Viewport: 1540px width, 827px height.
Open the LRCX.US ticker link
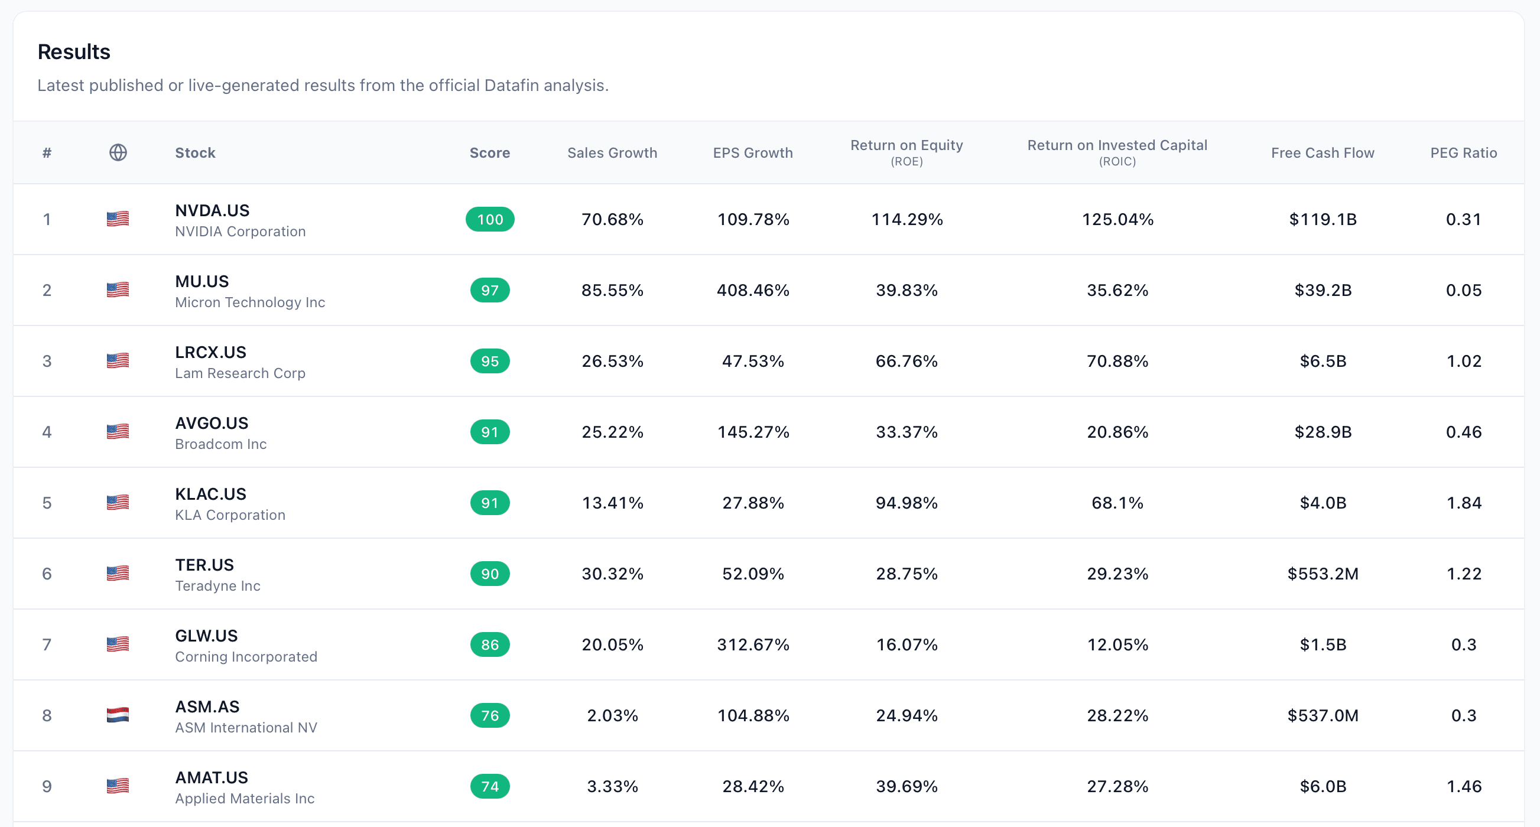210,352
